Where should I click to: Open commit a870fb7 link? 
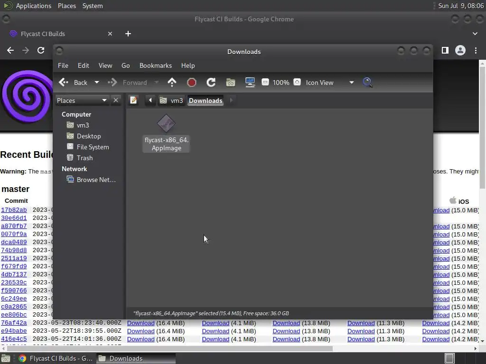14,226
